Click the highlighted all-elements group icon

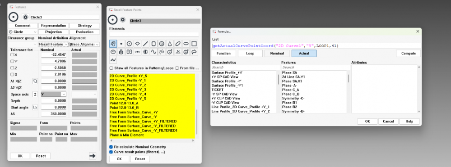(x=113, y=44)
